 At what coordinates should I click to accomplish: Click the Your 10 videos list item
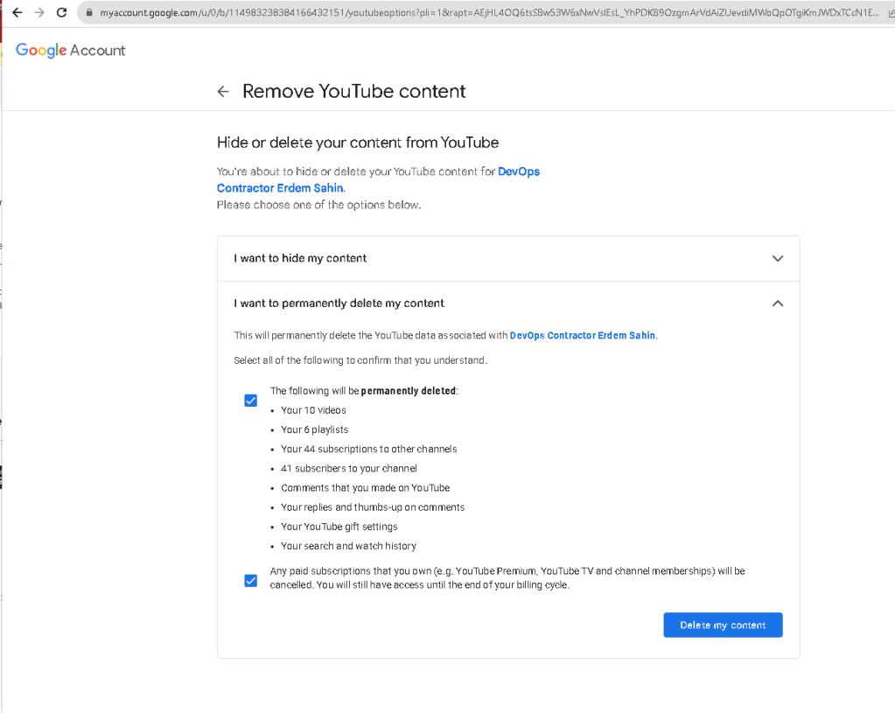[313, 410]
